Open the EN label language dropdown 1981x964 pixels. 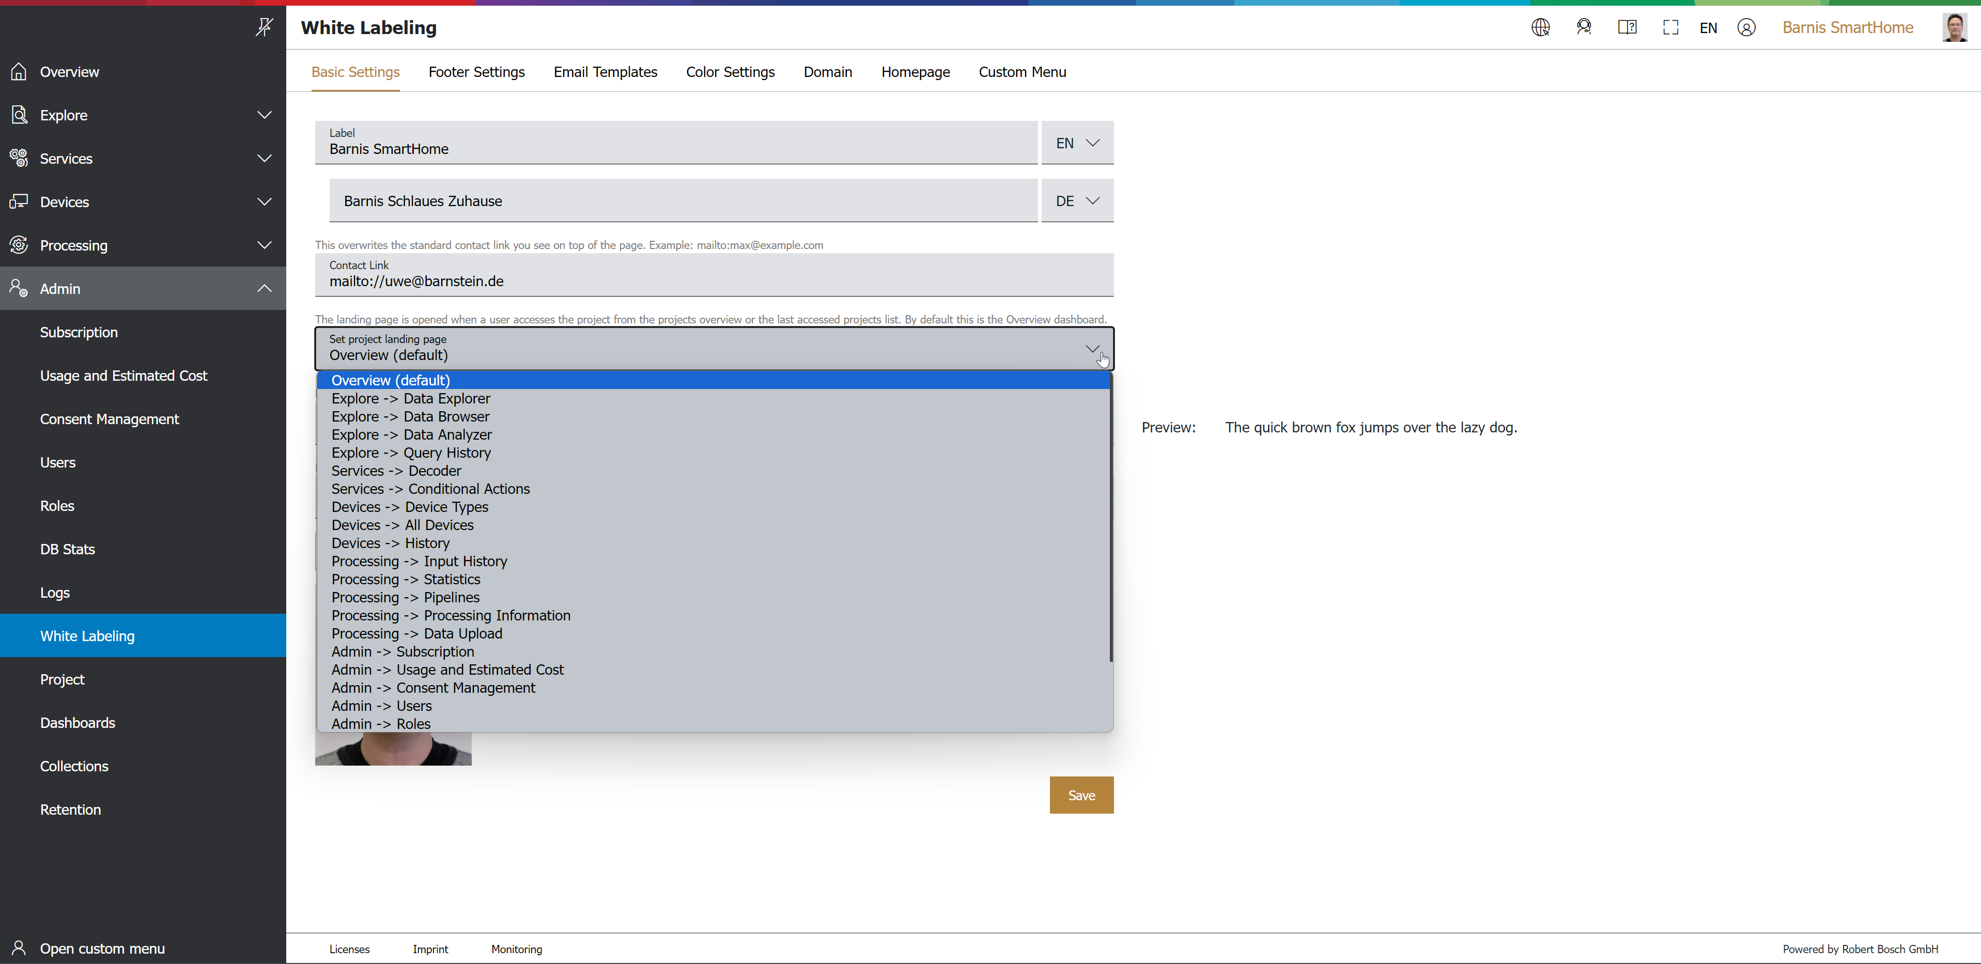point(1077,143)
